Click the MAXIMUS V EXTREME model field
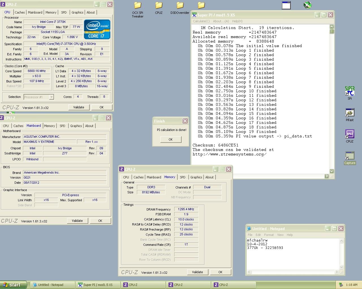The height and width of the screenshot is (289, 362). pyautogui.click(x=49, y=142)
